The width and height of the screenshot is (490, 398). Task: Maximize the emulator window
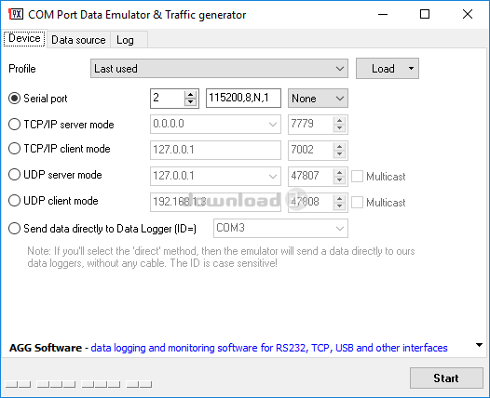point(425,14)
